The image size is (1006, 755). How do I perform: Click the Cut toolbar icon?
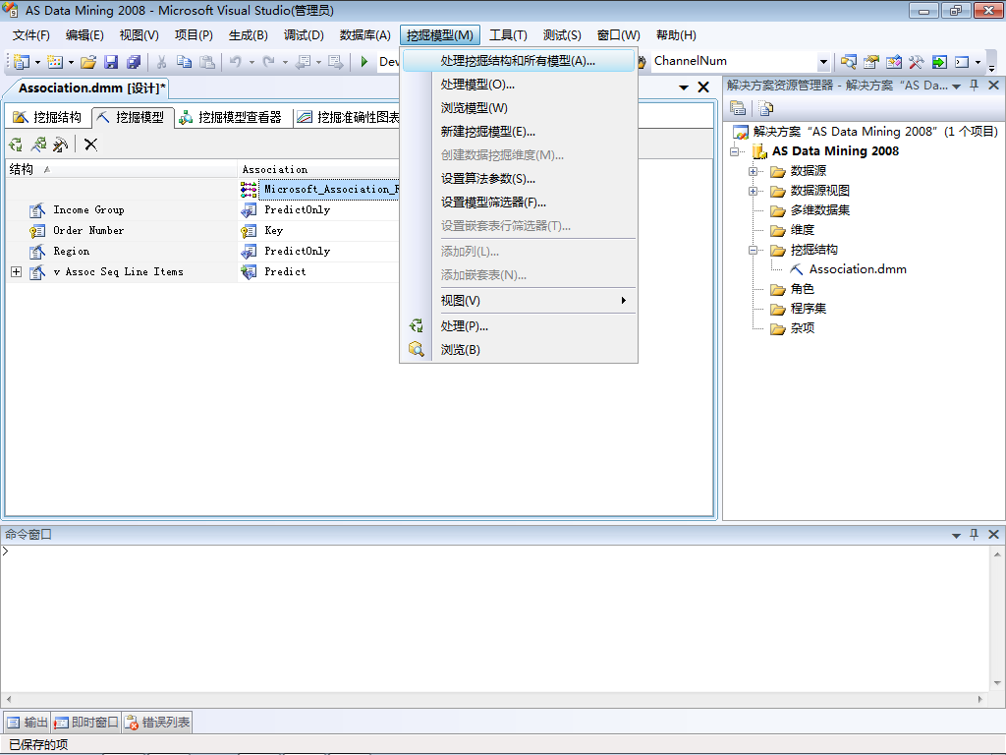pos(162,62)
